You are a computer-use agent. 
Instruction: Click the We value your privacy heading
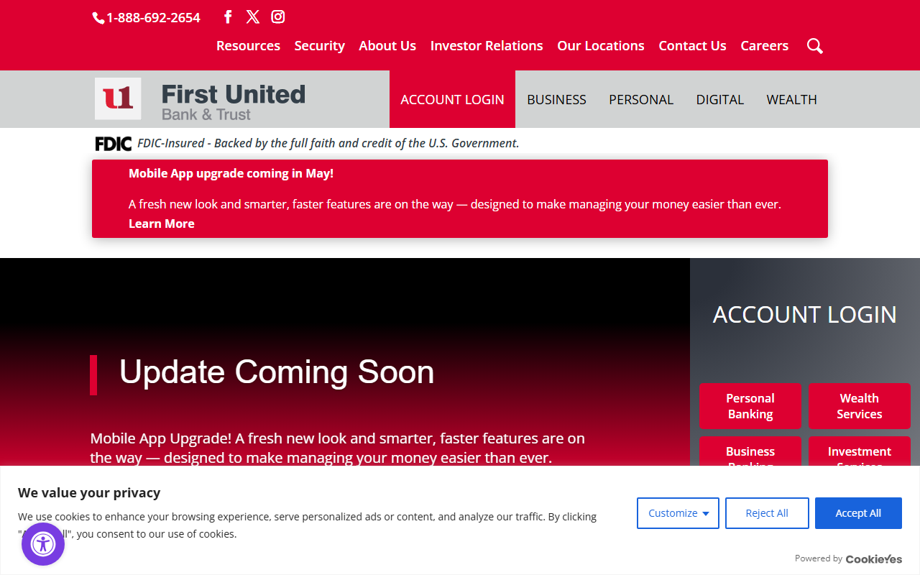click(89, 492)
